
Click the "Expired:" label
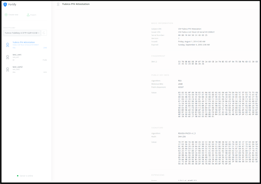155,45
